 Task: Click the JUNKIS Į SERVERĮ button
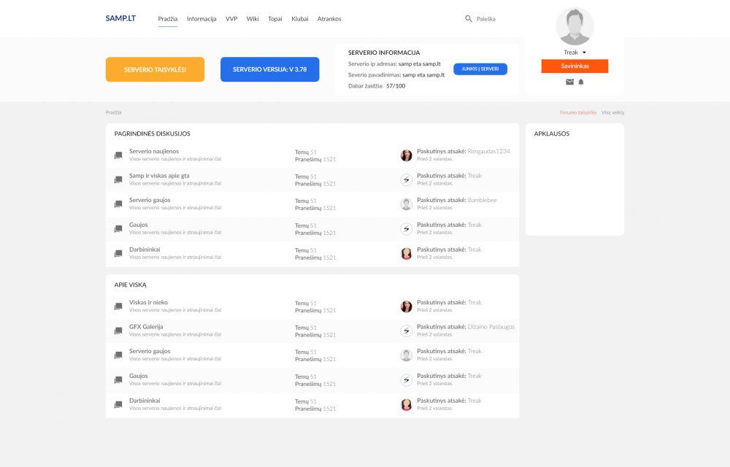pos(480,69)
